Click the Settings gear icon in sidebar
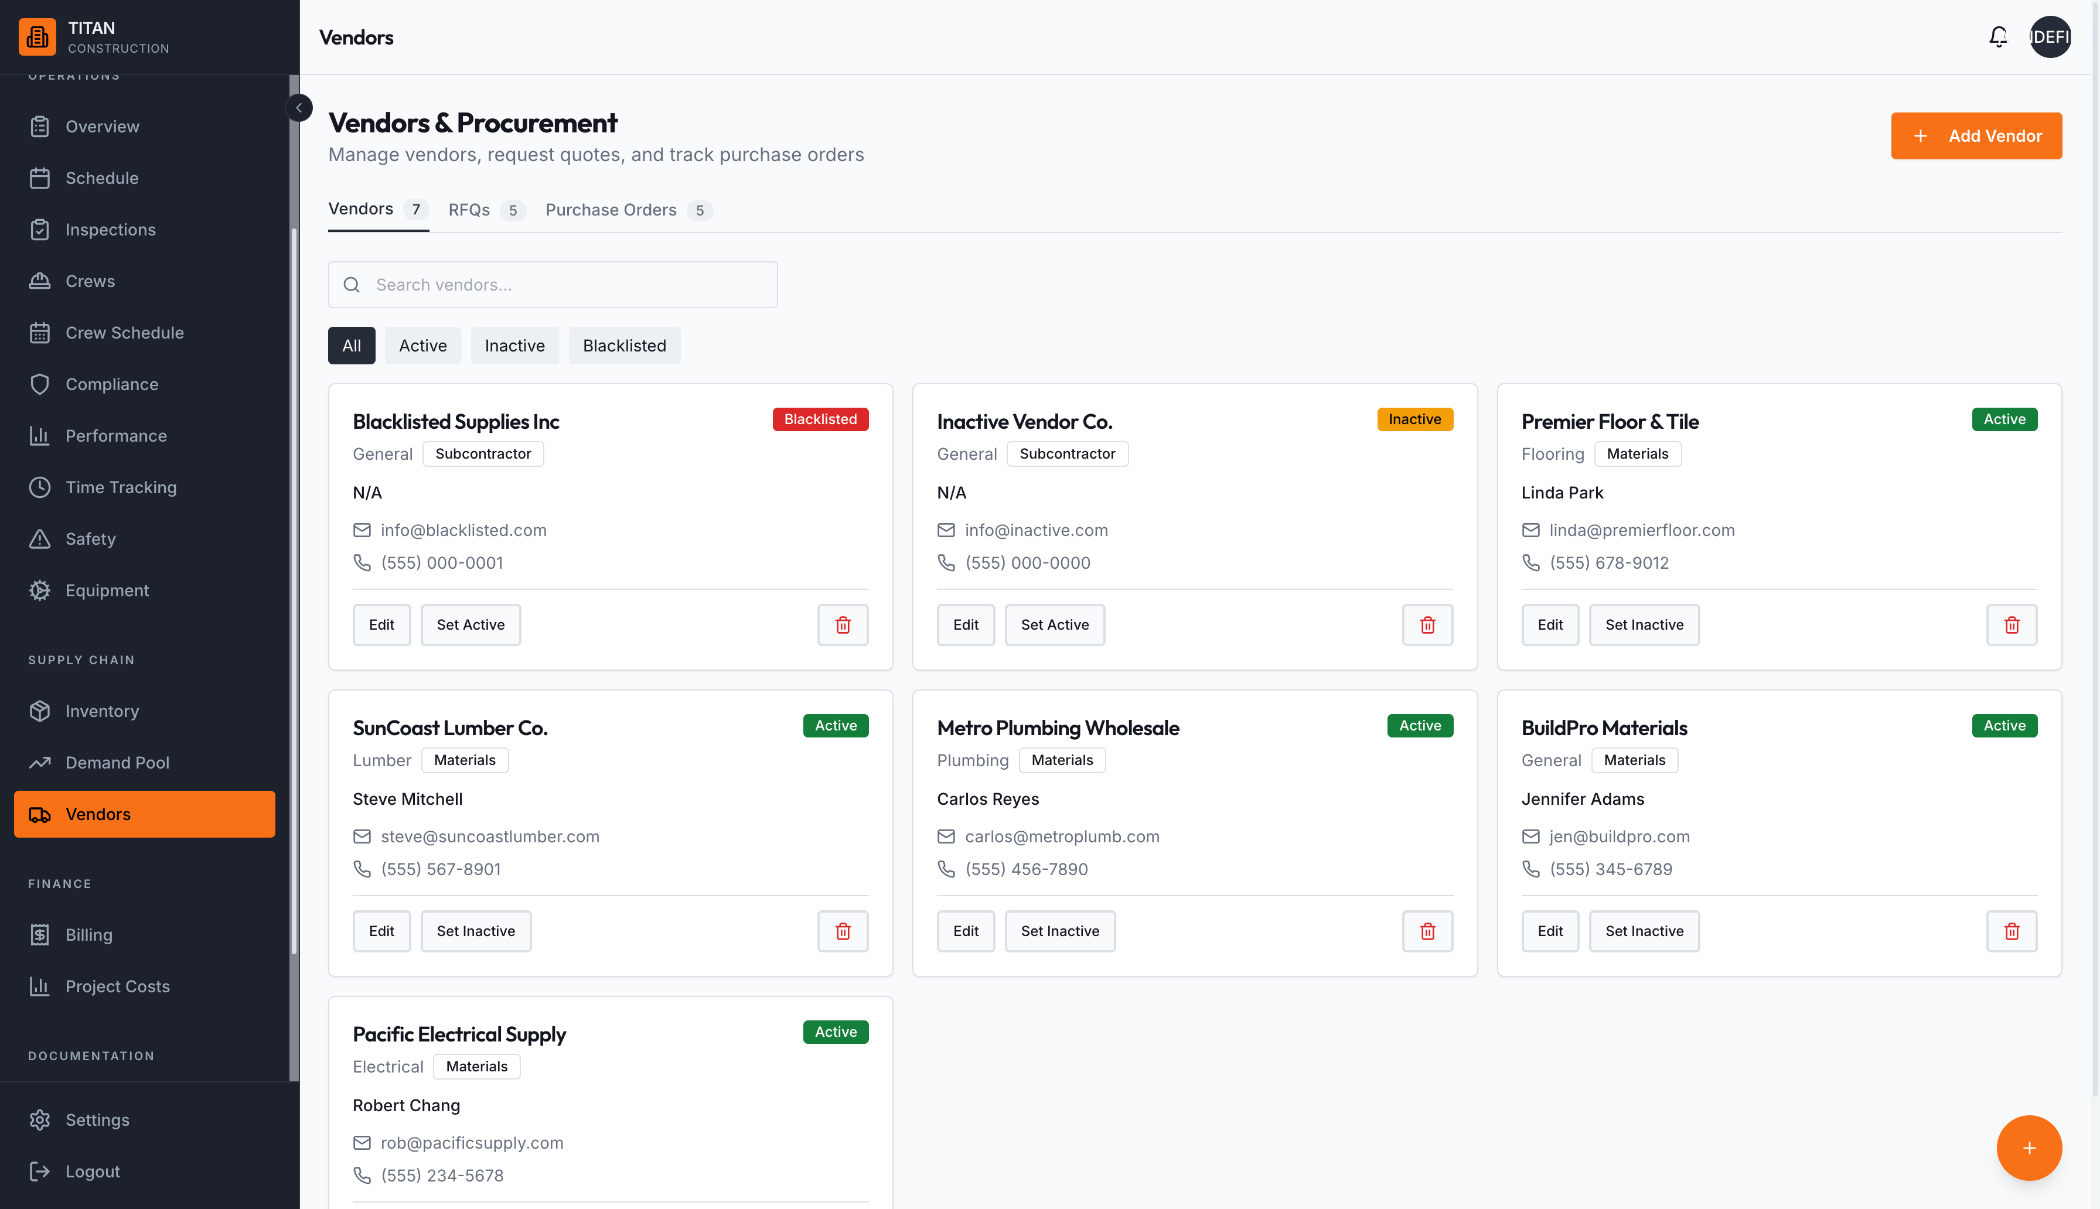Screen dimensions: 2100x1209 40,1119
